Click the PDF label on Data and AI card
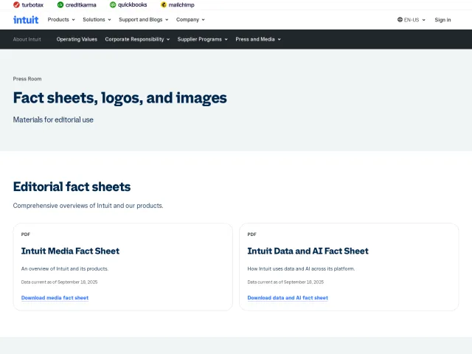 [251, 235]
